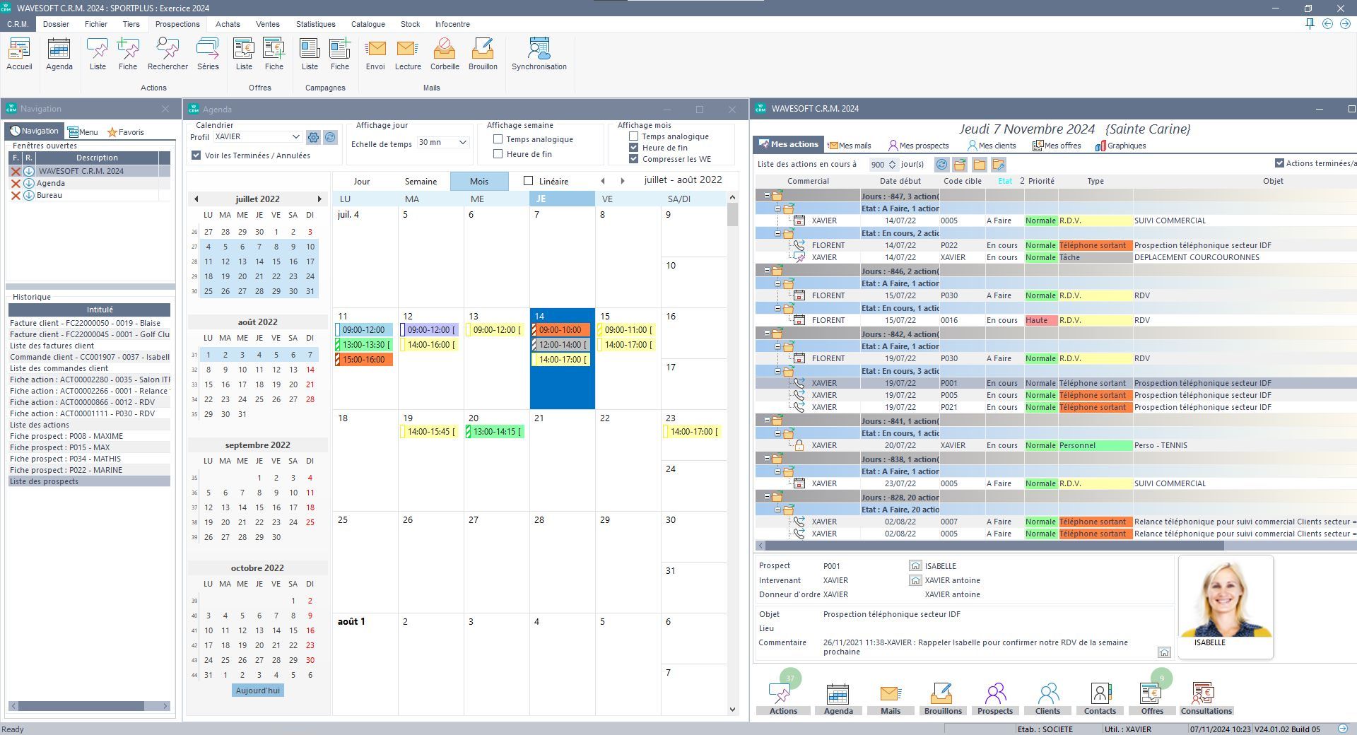Enable weekly Temps analogique checkbox
Screen dimensions: 1357x735
point(498,139)
